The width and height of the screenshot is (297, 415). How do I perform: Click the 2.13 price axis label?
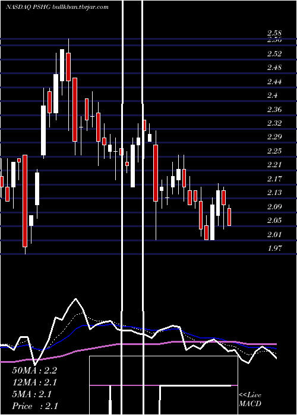tap(274, 193)
